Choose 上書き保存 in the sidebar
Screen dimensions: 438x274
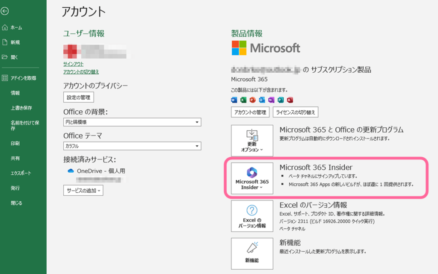[x=21, y=108]
